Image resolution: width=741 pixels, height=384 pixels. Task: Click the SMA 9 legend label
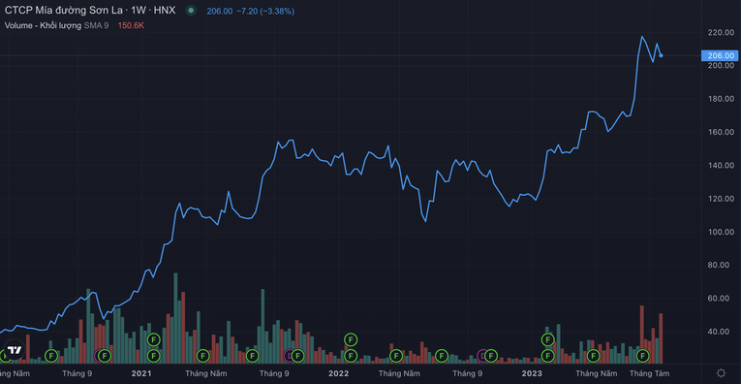[x=97, y=25]
